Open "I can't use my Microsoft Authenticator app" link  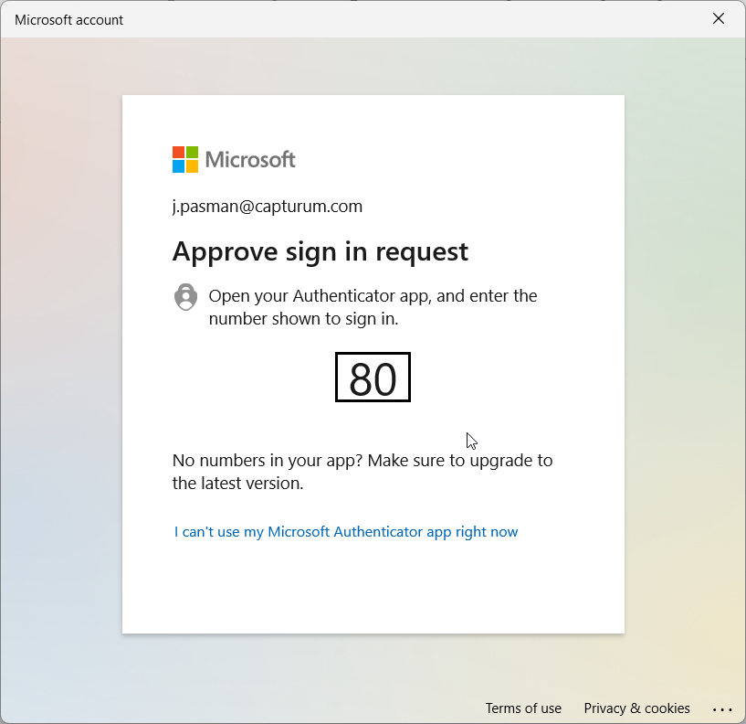346,532
